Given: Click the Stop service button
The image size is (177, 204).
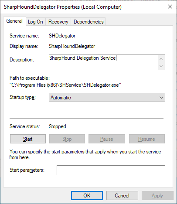Looking at the screenshot, I should [x=67, y=139].
